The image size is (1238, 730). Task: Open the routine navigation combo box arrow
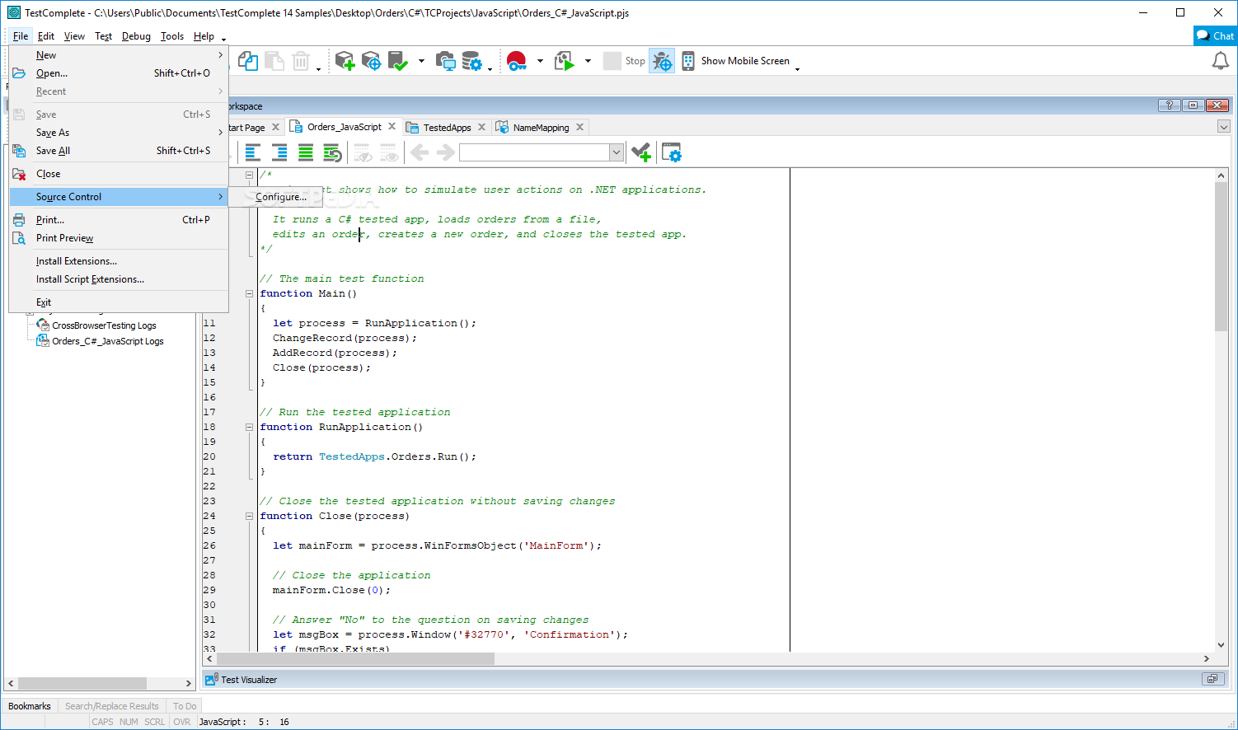point(616,152)
